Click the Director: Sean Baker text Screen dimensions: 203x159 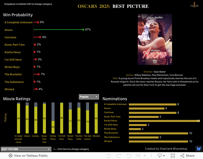pyautogui.click(x=155, y=72)
